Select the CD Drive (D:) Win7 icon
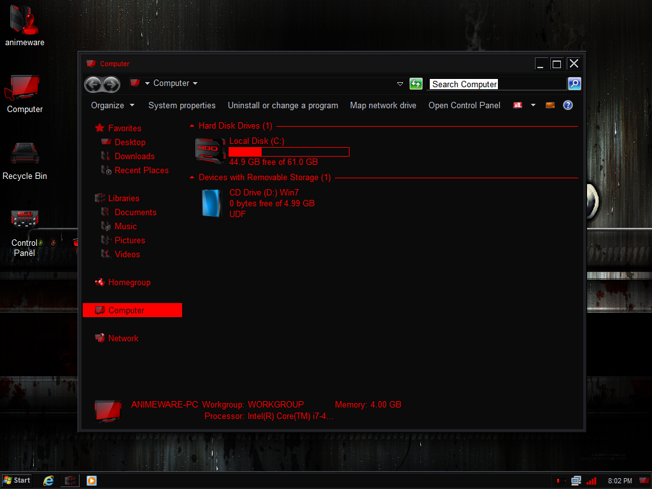Screen dimensions: 652x489 pyautogui.click(x=211, y=203)
